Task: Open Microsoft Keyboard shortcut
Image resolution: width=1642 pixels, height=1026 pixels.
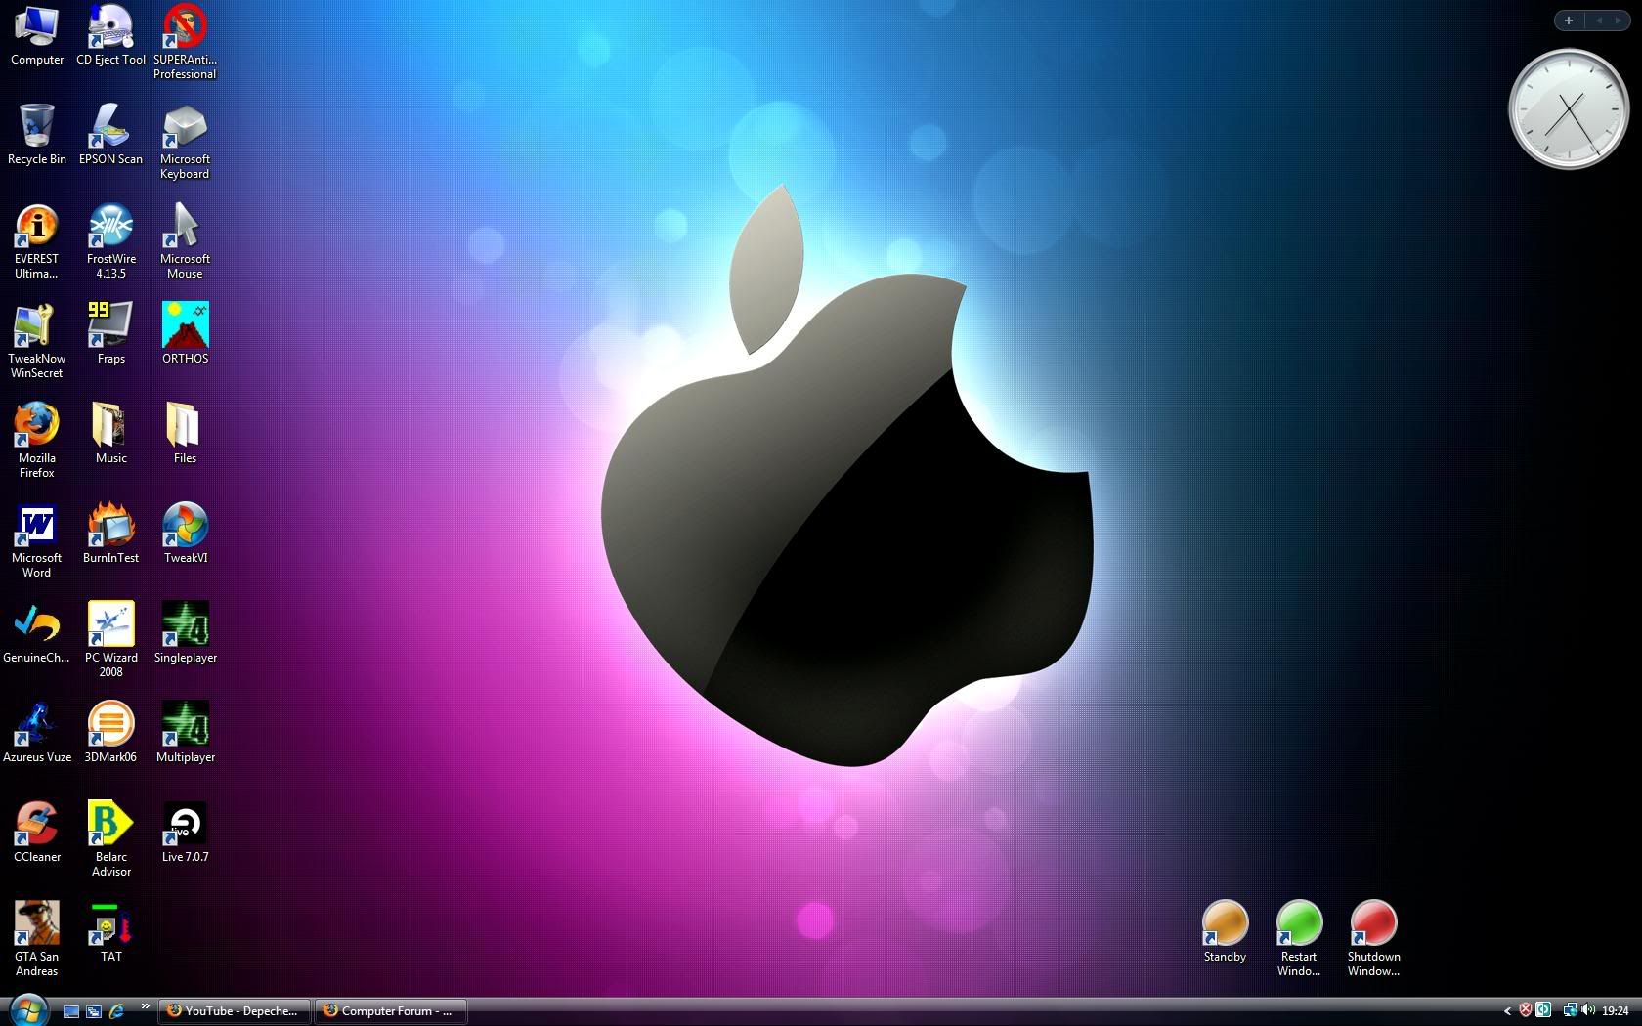Action: (185, 142)
